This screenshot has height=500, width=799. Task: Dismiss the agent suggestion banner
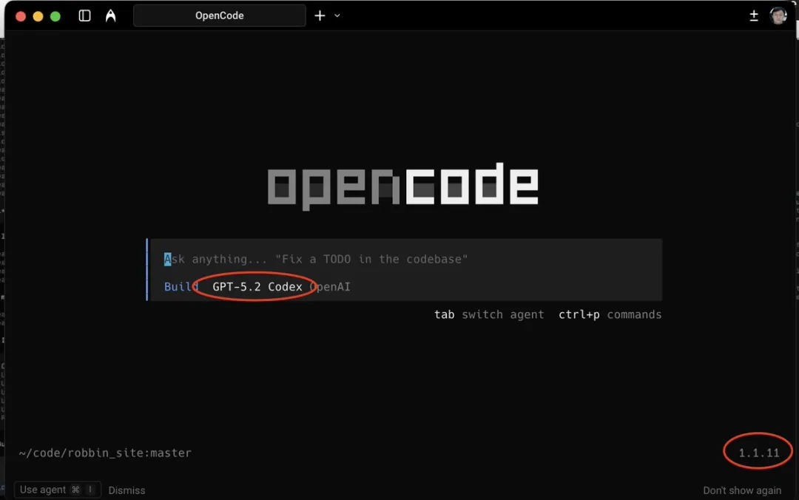point(127,490)
